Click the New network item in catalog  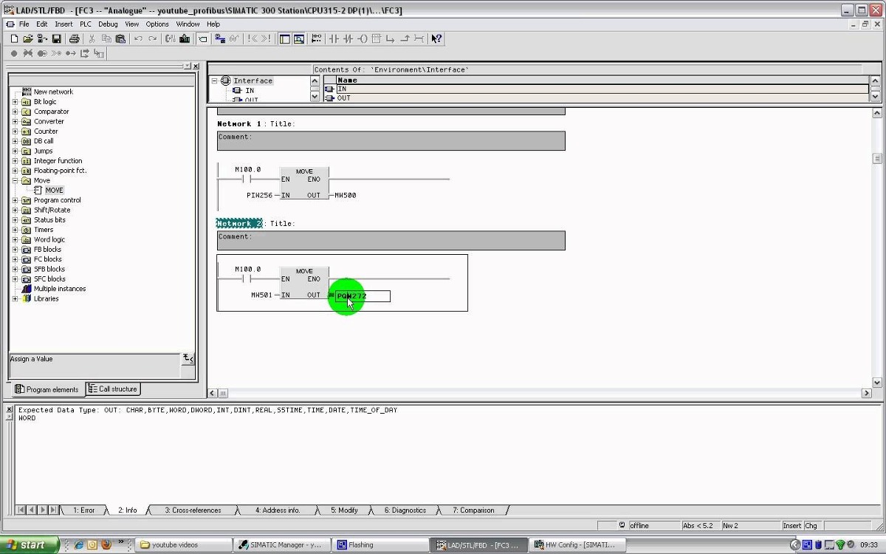[53, 92]
